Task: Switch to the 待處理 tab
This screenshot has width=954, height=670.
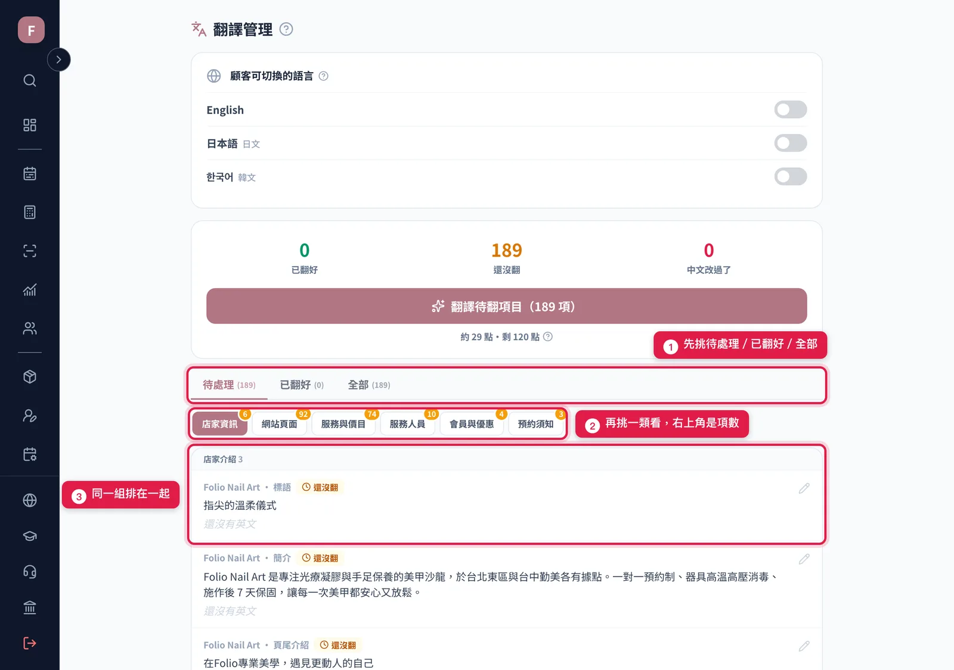Action: 229,385
